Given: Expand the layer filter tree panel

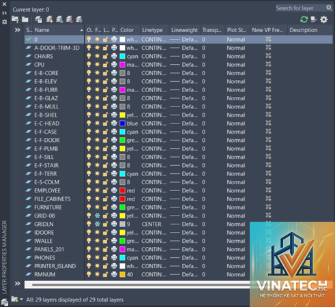Looking at the screenshot, I should (17, 30).
